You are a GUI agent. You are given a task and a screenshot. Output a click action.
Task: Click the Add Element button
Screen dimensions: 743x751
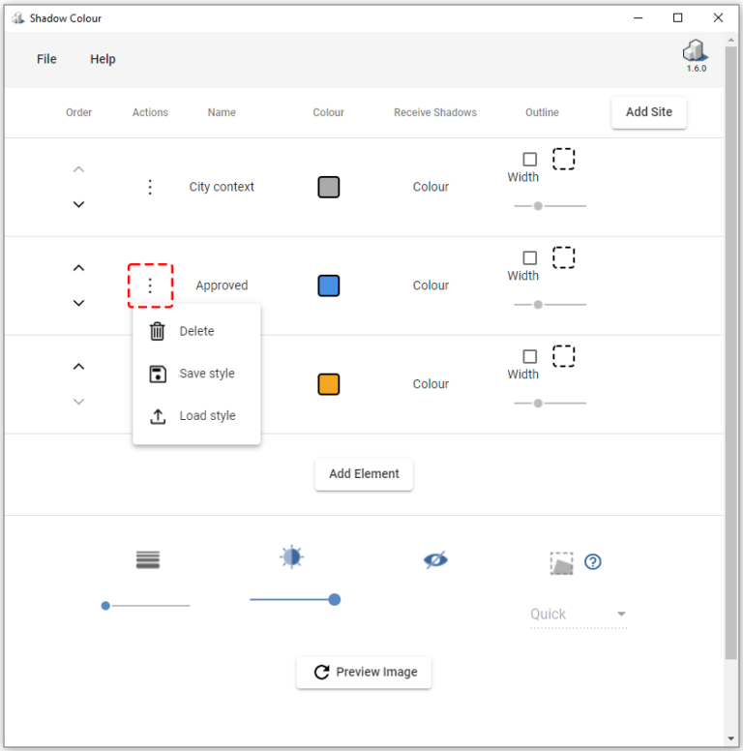(x=364, y=474)
